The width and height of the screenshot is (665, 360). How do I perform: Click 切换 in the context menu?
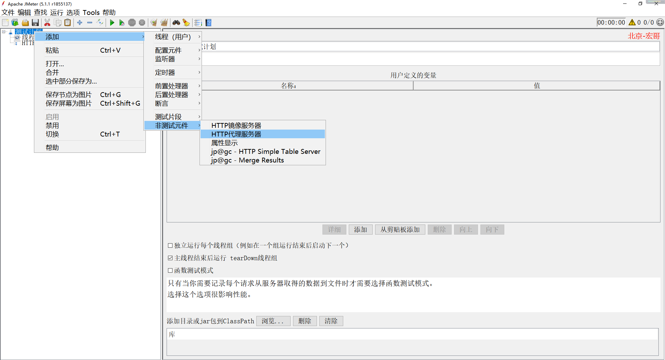point(90,134)
